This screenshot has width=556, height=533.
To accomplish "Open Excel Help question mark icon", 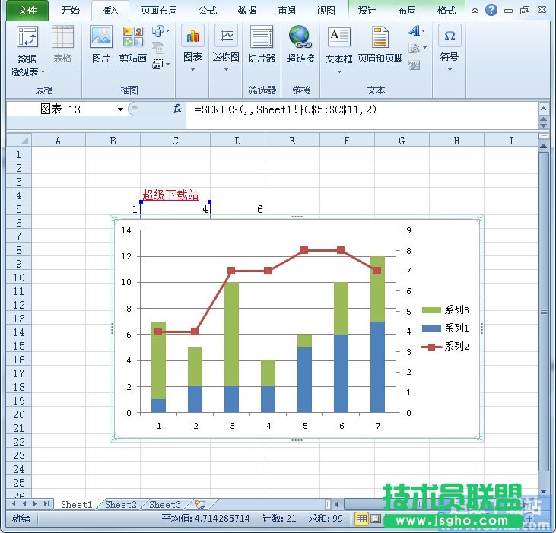I will tap(490, 11).
